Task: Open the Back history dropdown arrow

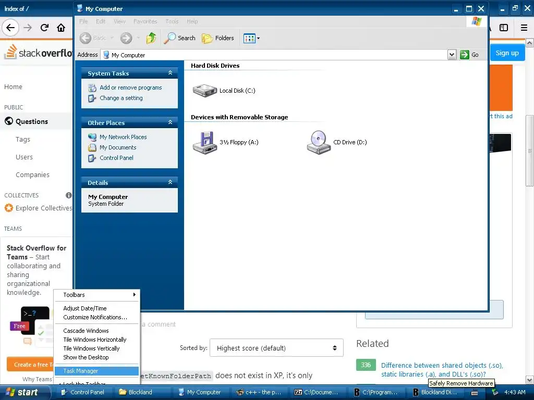Action: click(112, 37)
